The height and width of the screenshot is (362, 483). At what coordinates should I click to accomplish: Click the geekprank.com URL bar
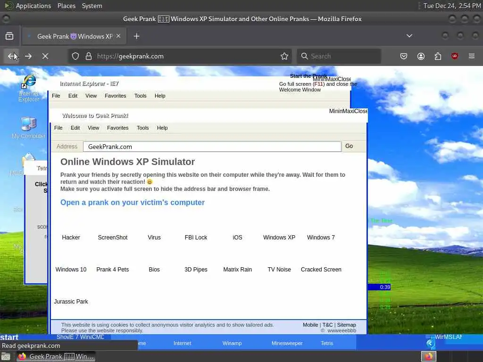(179, 57)
